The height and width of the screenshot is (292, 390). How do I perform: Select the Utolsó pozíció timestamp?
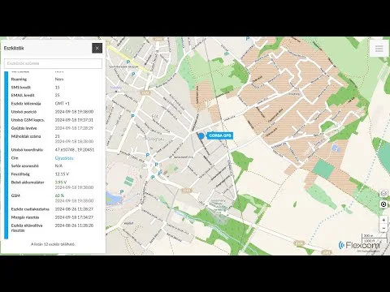(74, 112)
